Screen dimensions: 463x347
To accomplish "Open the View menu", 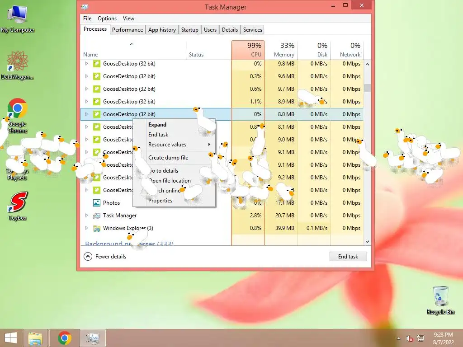I will click(128, 18).
